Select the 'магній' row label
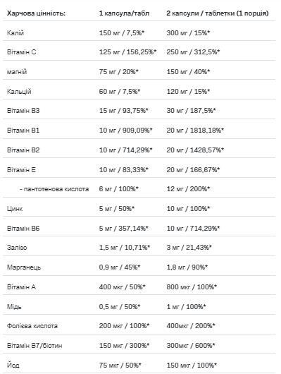This screenshot has width=281, height=374. [17, 72]
